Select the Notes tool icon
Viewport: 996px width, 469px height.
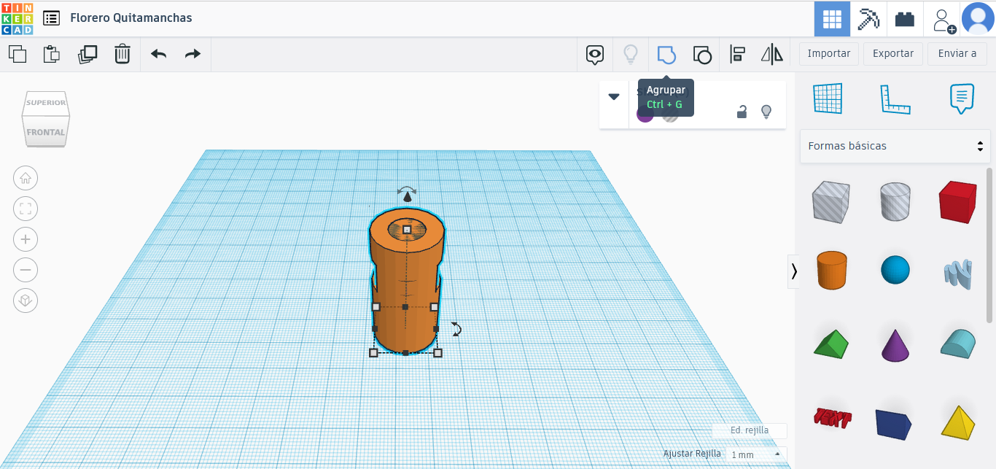962,99
